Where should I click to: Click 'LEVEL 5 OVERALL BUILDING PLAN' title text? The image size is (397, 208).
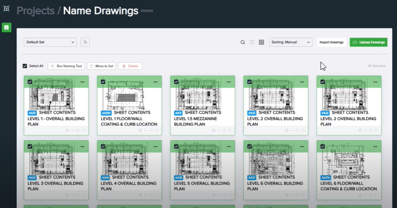[202, 186]
